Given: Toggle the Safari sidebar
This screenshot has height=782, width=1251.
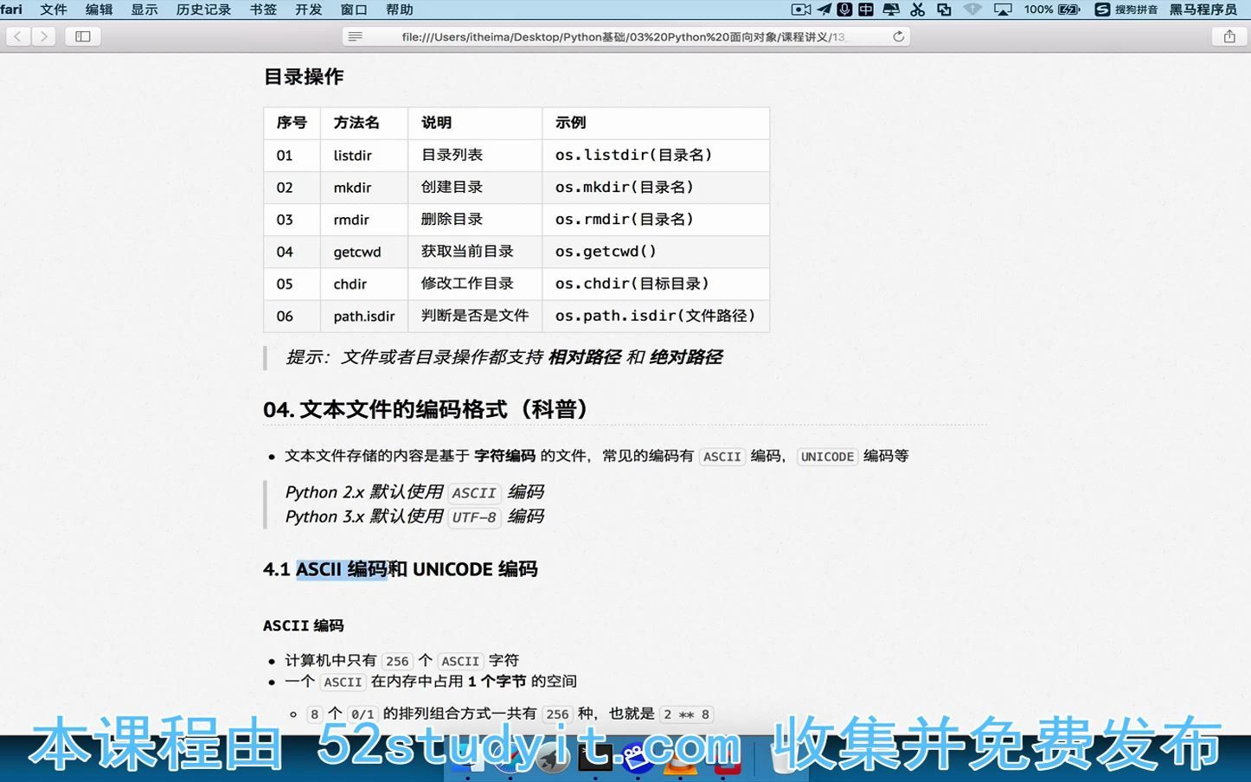Looking at the screenshot, I should pos(82,36).
